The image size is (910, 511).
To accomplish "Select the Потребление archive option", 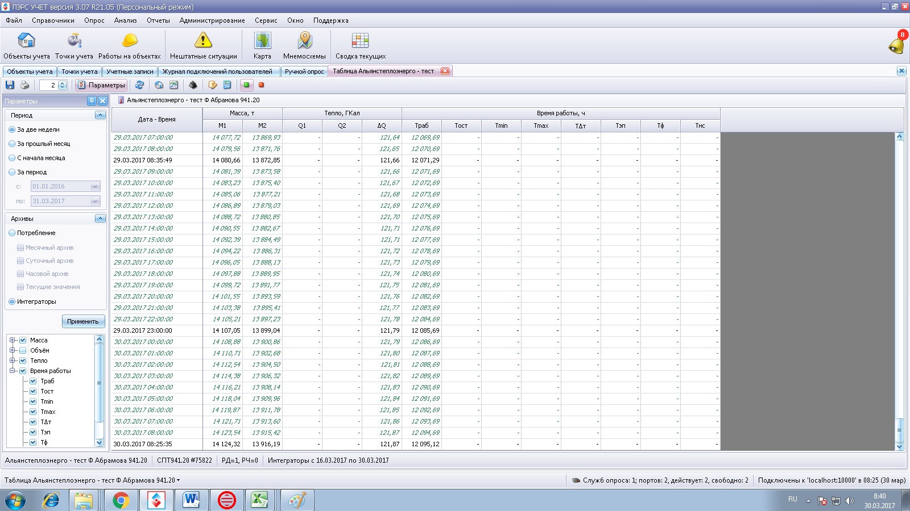I will tap(12, 233).
